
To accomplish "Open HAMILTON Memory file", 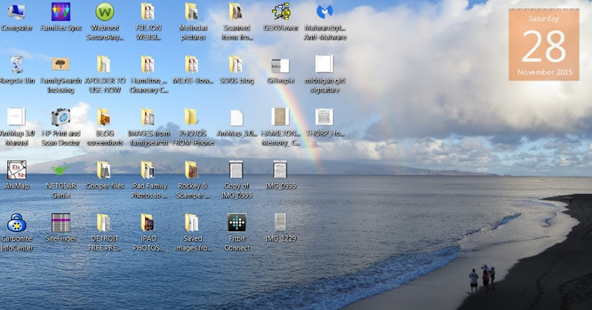I will pos(281,127).
